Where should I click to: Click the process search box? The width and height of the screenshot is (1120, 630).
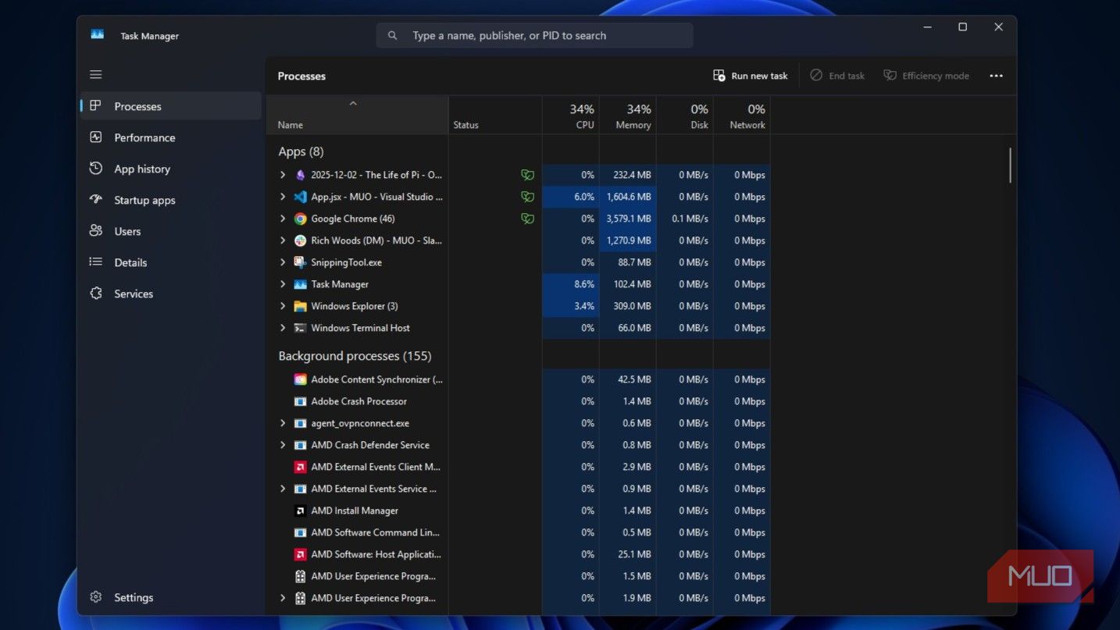[534, 35]
